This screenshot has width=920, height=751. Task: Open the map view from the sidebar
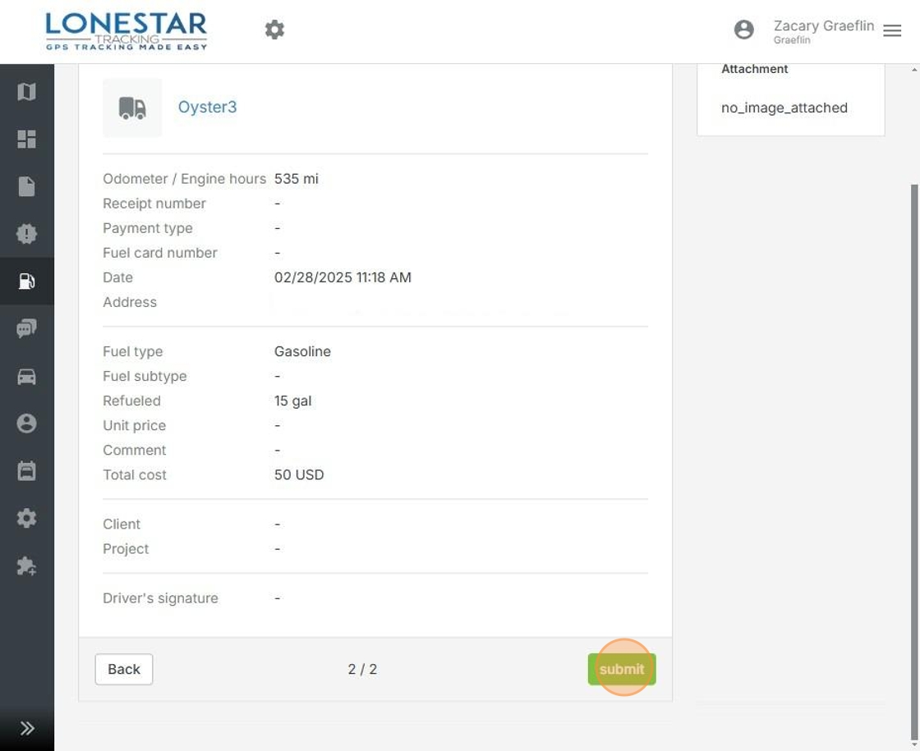click(x=26, y=91)
